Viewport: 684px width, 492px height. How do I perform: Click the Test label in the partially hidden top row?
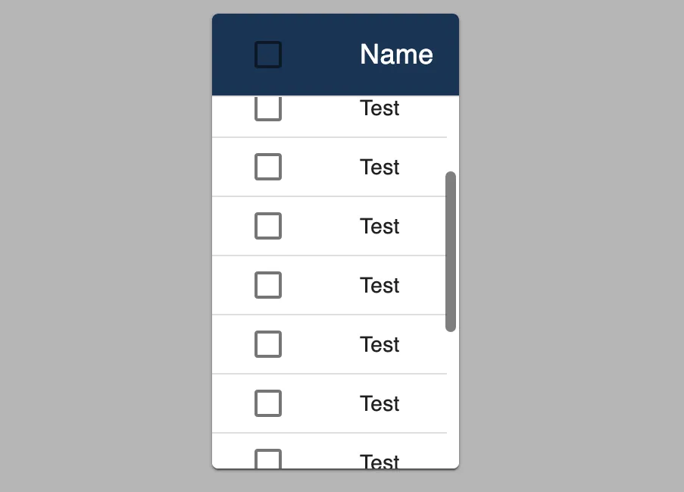point(379,108)
